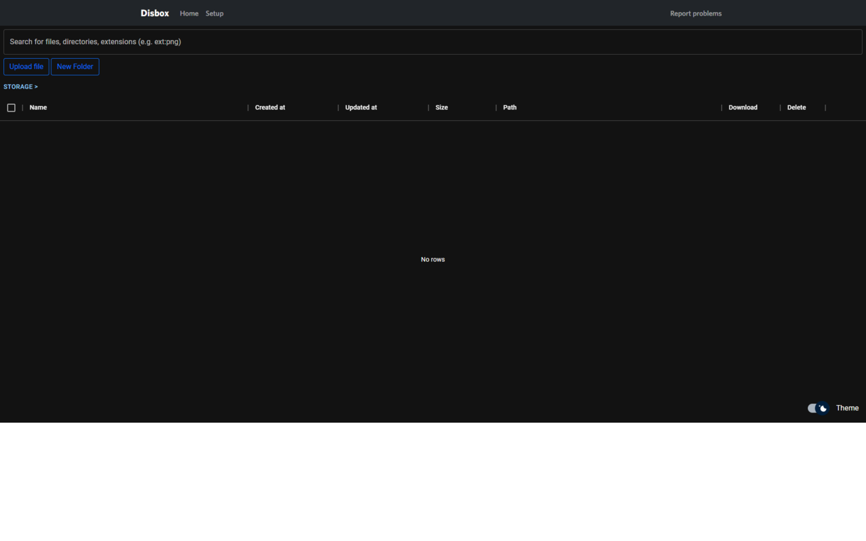The width and height of the screenshot is (866, 541).
Task: Switch to the Home page
Action: 189,13
